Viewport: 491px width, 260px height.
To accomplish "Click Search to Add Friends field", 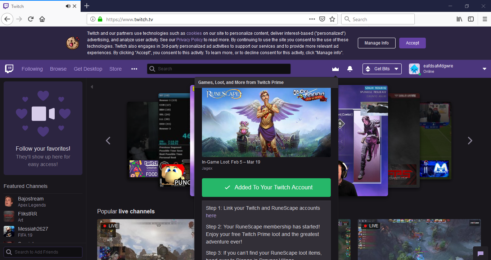I will [43, 252].
